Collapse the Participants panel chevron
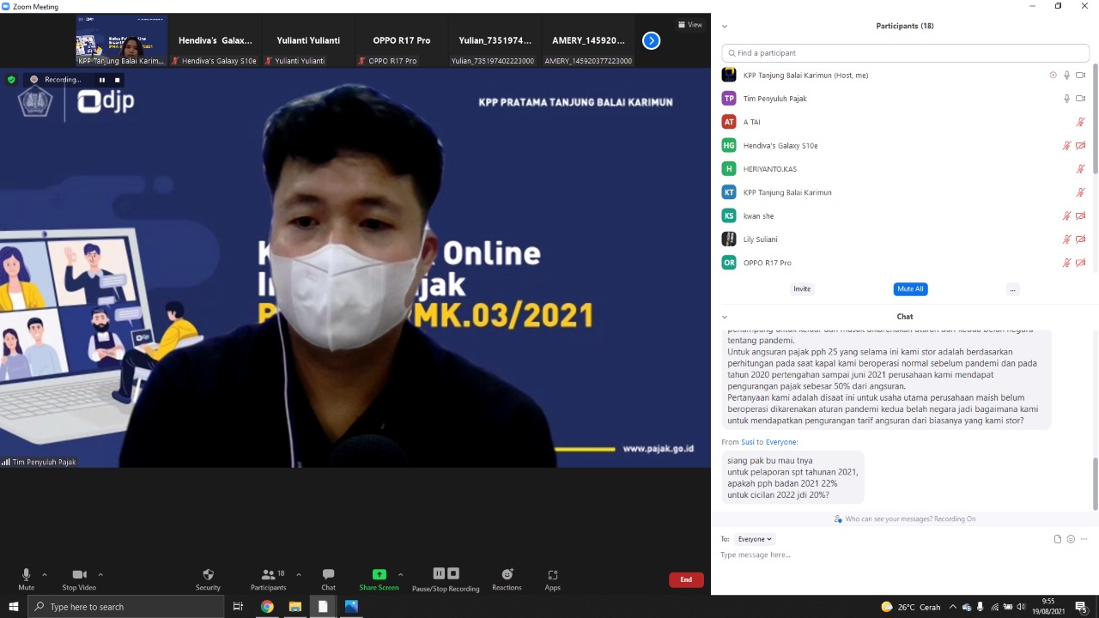The width and height of the screenshot is (1099, 618). (x=725, y=27)
